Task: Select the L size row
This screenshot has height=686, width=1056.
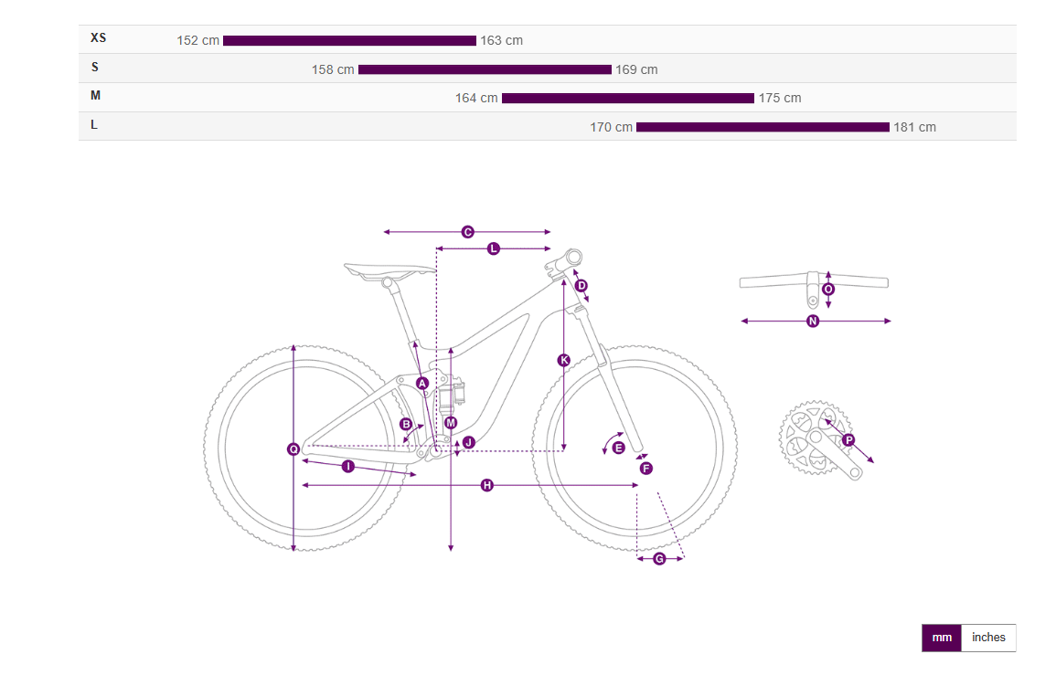Action: tap(548, 126)
